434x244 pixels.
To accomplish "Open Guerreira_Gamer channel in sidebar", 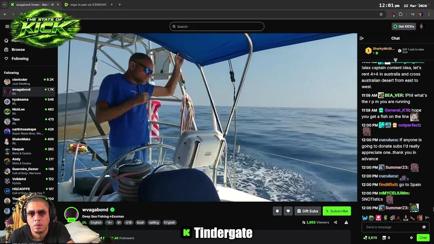I will click(29, 171).
